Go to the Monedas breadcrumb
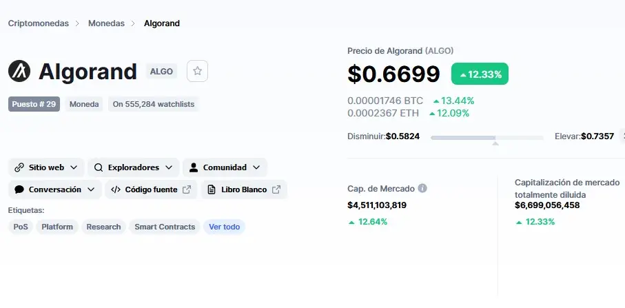Viewport: 625px width, 308px height. coord(106,23)
